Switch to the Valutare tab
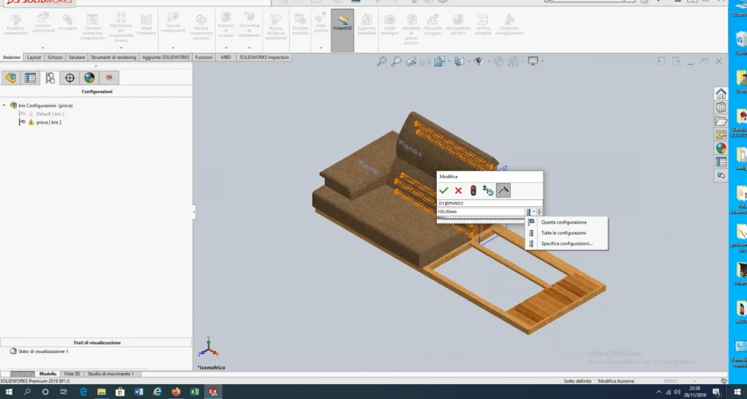Viewport: 747px width, 399px height. click(77, 57)
